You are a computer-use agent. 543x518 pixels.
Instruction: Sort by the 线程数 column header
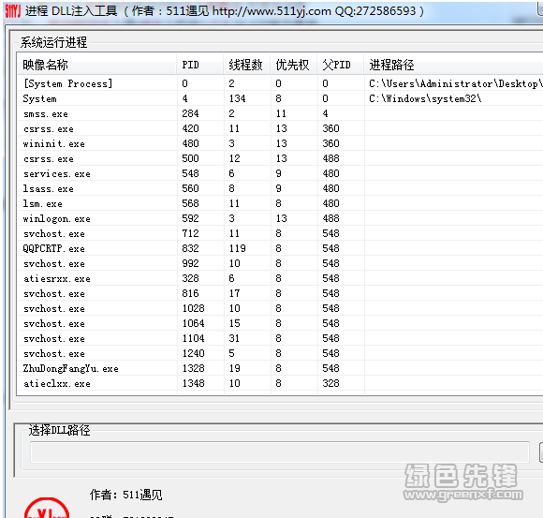[246, 65]
